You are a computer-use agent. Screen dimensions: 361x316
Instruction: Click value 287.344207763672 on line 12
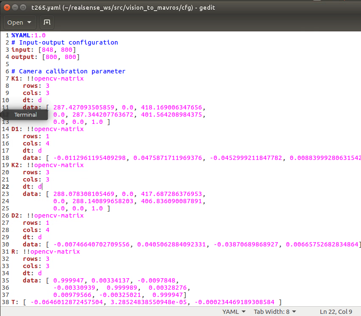(103, 115)
